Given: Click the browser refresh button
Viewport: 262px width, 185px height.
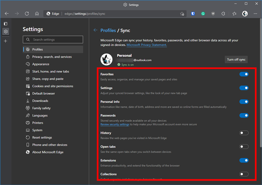Looking at the screenshot, I should 27,13.
